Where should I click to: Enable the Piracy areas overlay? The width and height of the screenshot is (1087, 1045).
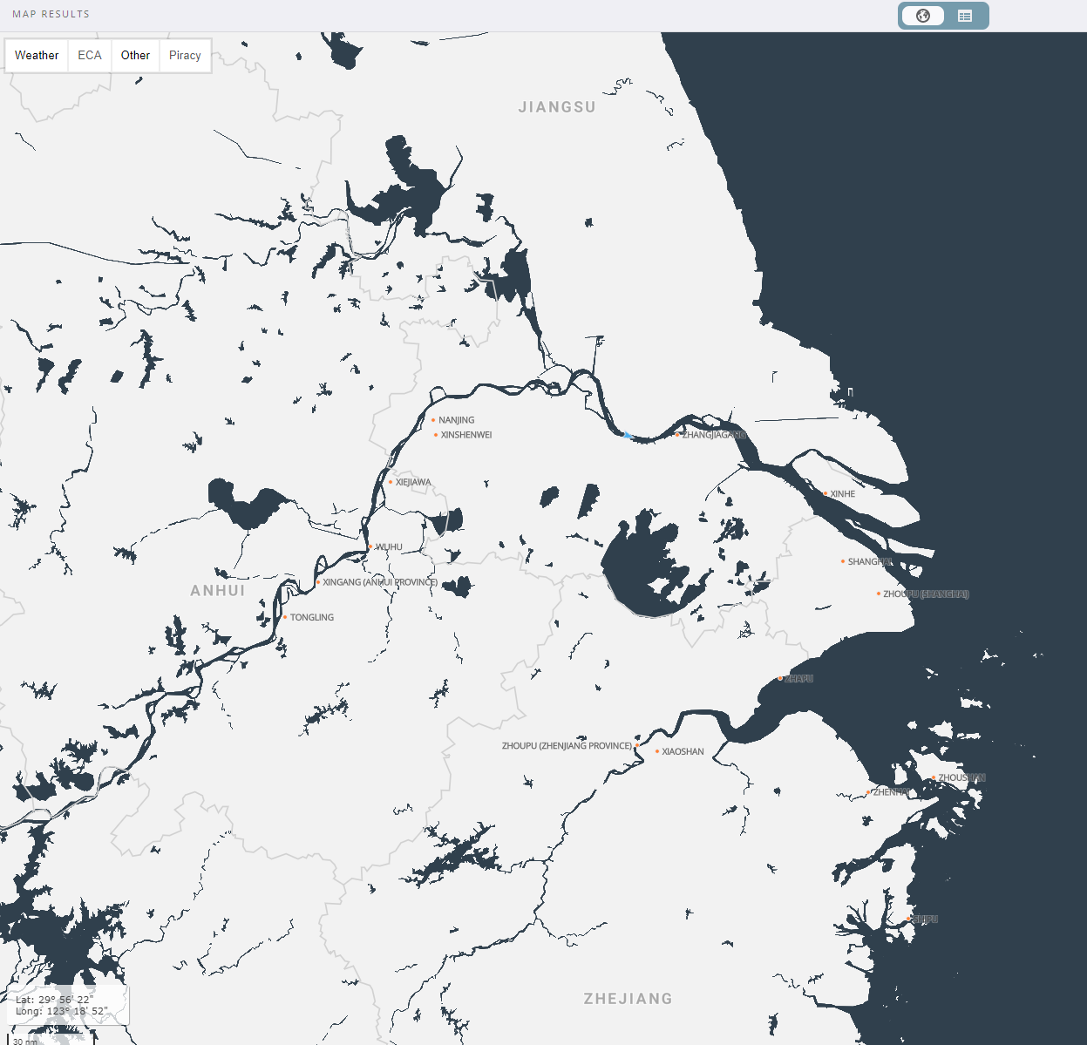(185, 55)
